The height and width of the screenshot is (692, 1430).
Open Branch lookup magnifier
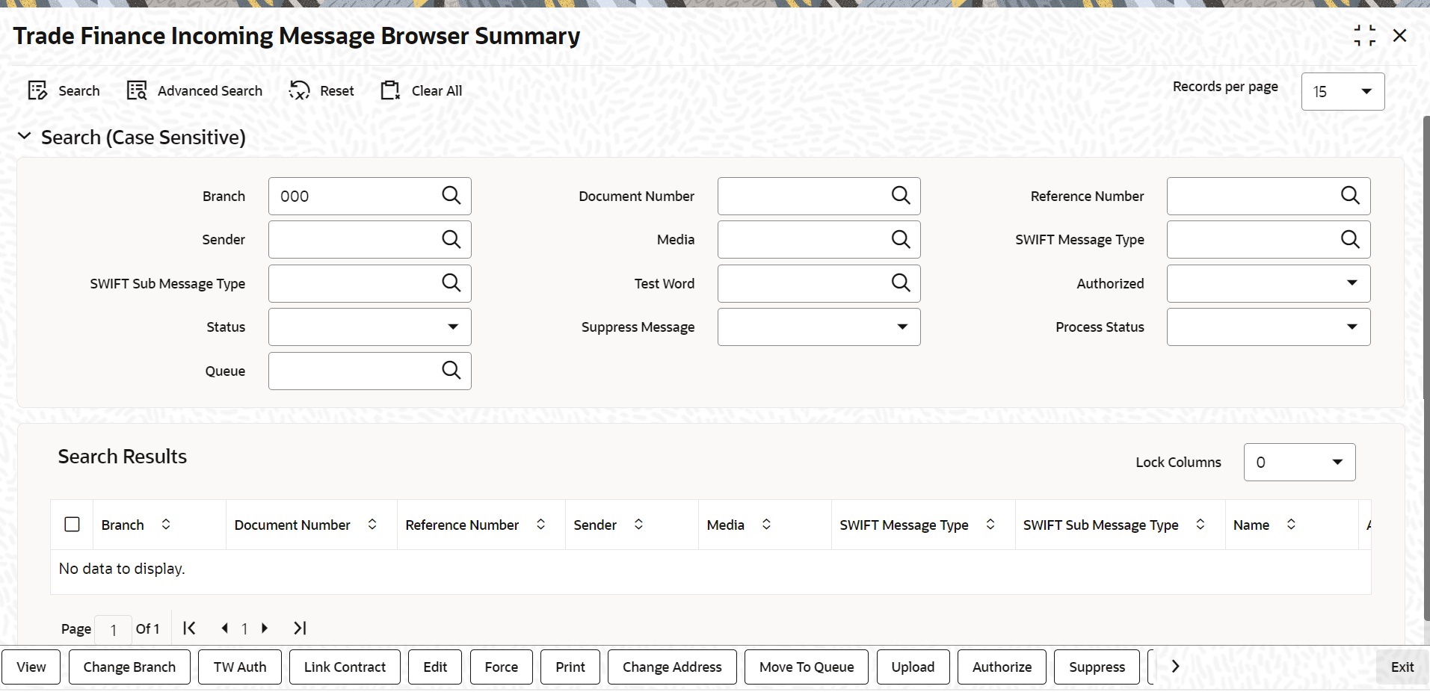click(x=452, y=195)
